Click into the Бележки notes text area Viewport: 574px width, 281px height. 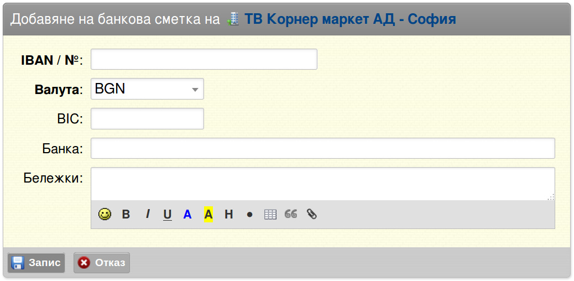323,184
